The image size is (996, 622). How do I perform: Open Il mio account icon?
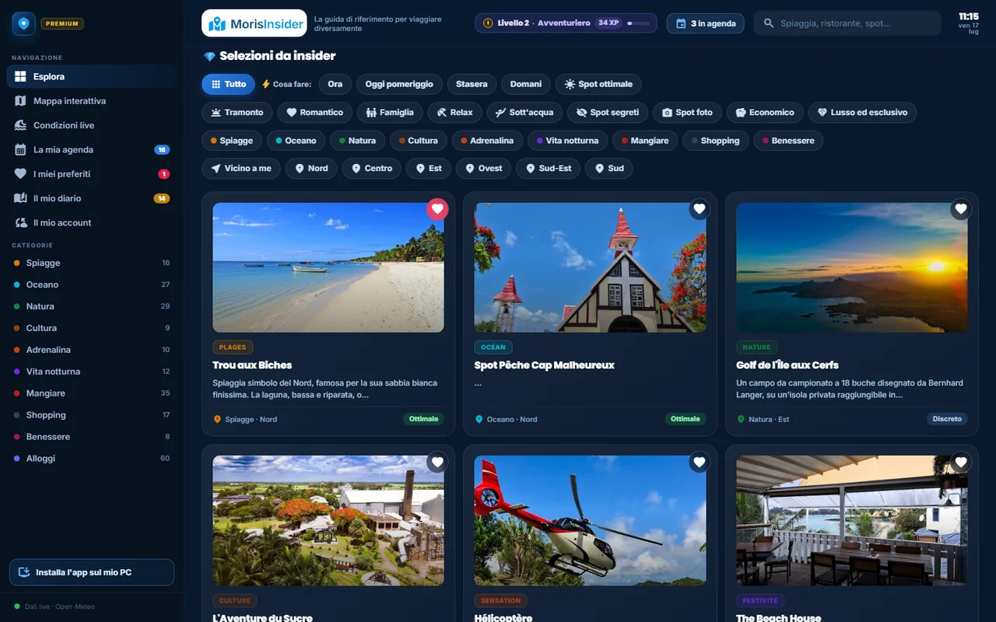(20, 222)
